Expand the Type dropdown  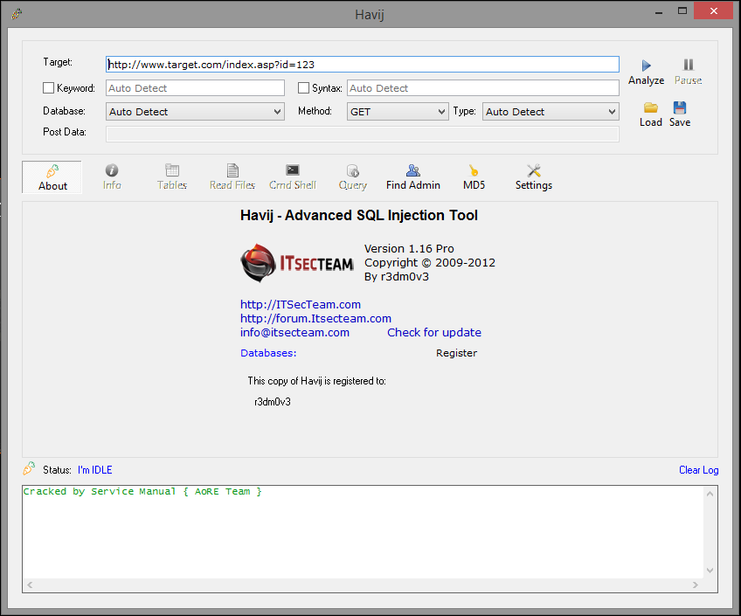(x=551, y=112)
